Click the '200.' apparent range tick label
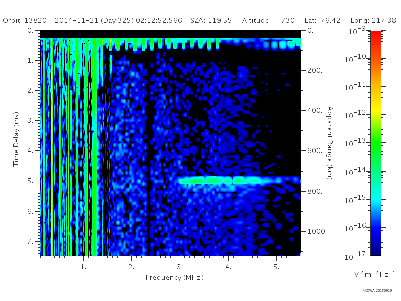 tap(315, 70)
